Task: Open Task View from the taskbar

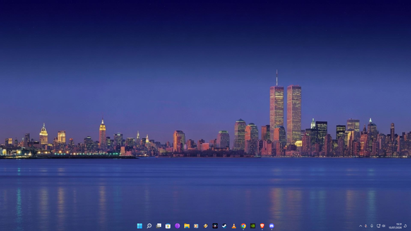Action: click(159, 226)
